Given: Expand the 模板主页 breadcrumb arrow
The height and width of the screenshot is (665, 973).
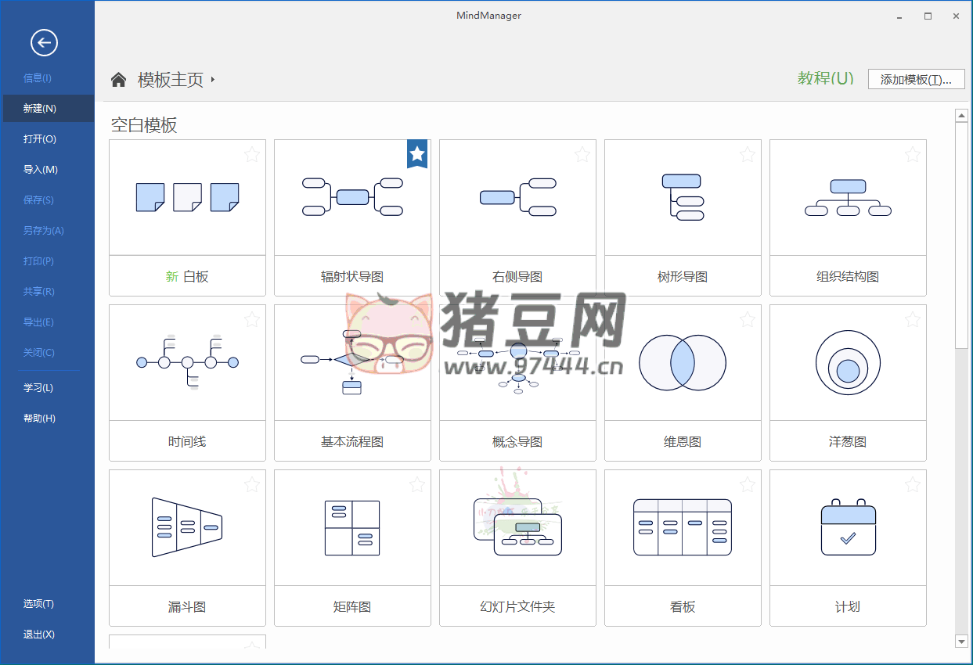Looking at the screenshot, I should pos(213,80).
